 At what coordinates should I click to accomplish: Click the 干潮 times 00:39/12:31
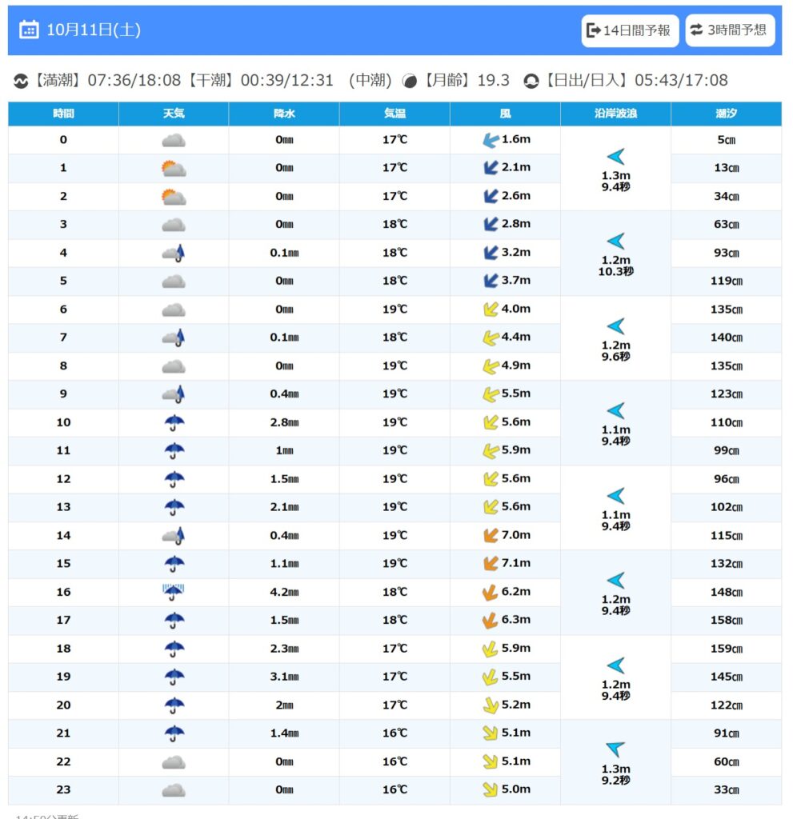click(x=286, y=81)
